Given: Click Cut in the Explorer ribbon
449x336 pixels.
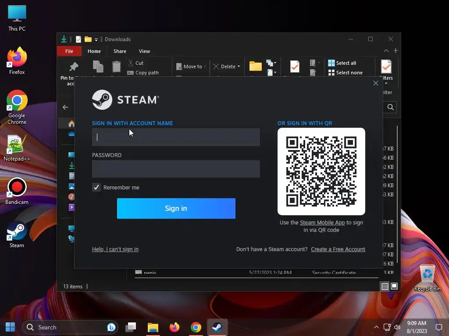Looking at the screenshot, I should [136, 63].
